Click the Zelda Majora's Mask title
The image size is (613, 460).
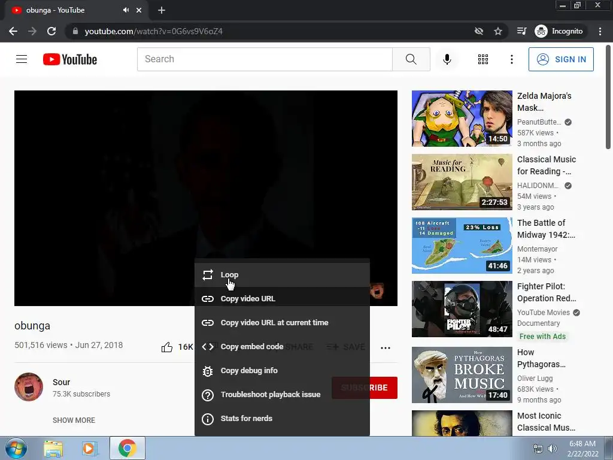point(544,102)
